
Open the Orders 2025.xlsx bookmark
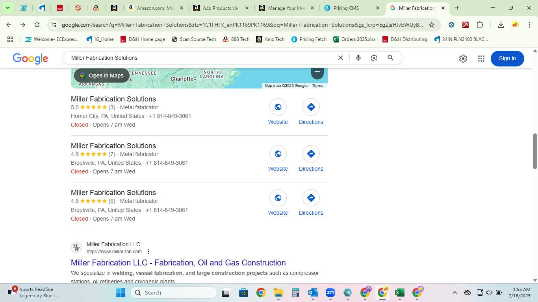coord(354,39)
